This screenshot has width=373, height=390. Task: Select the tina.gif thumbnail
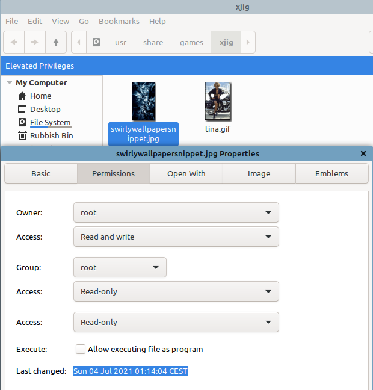click(x=218, y=102)
